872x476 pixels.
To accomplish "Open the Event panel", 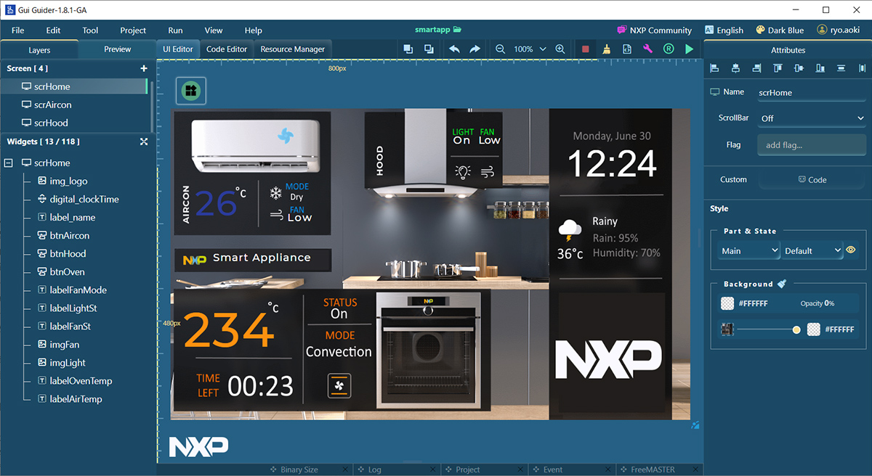I will pyautogui.click(x=547, y=469).
